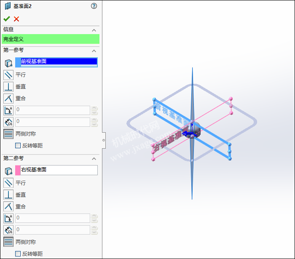Click the first reference angle value field
295x259 pixels.
(53, 110)
